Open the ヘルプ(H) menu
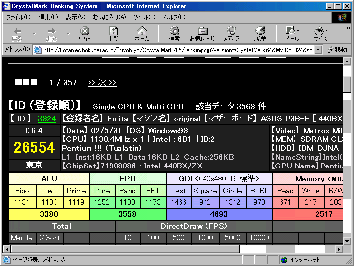Image resolution: width=354 pixels, height=266 pixels. click(174, 17)
